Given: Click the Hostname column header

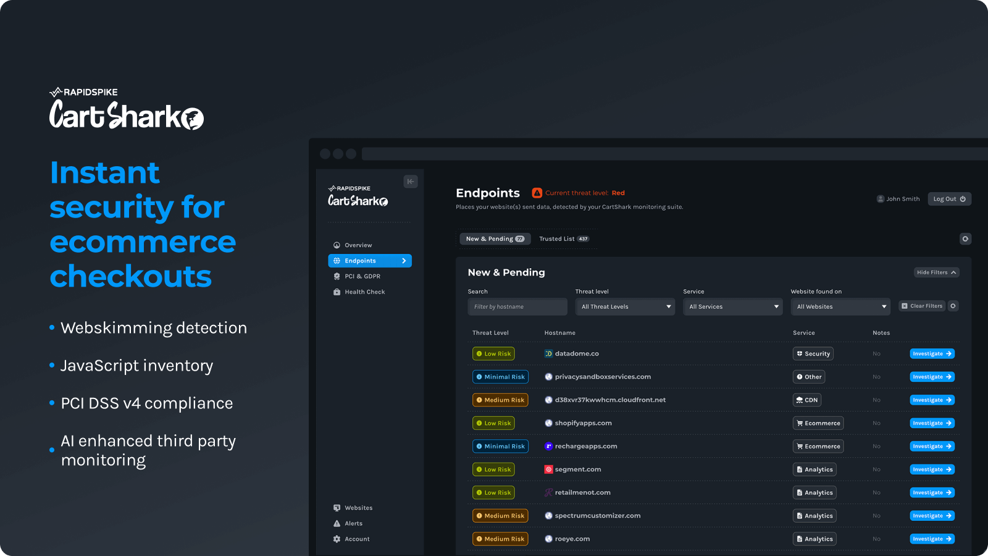Looking at the screenshot, I should [x=559, y=333].
